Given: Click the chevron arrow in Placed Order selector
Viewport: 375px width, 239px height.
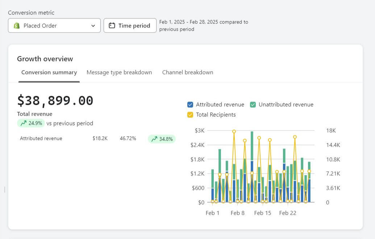Looking at the screenshot, I should click(x=93, y=26).
